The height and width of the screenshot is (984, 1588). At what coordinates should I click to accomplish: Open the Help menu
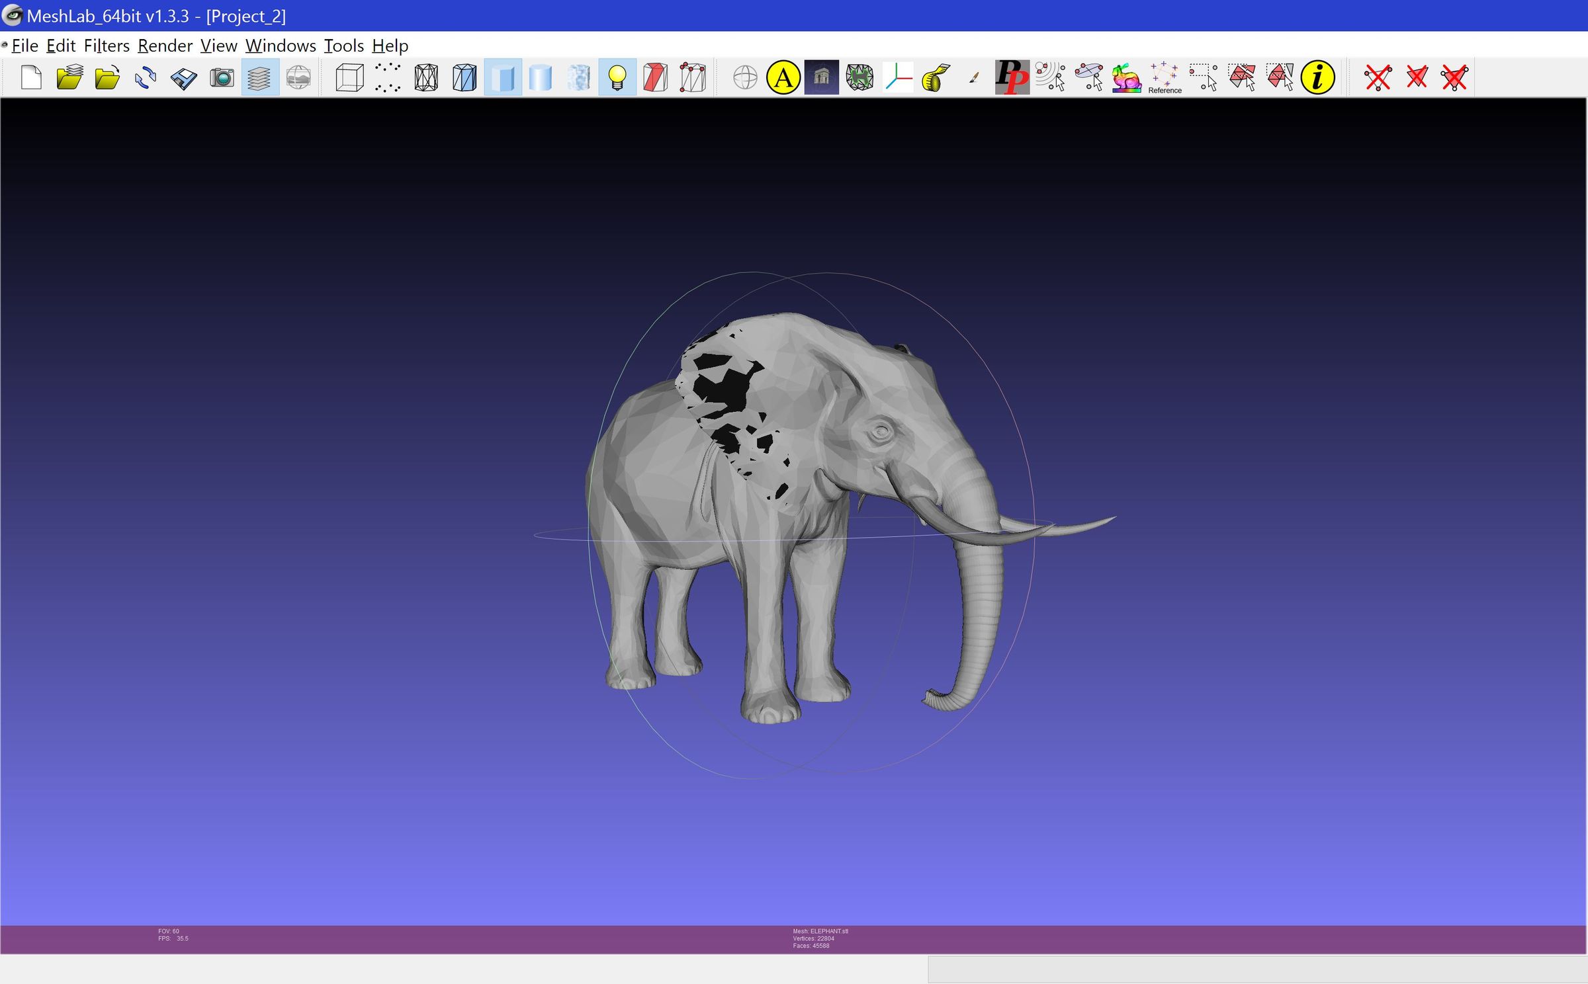pos(390,46)
